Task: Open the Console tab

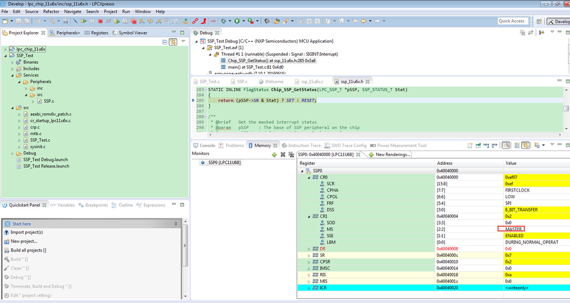Action: (x=207, y=146)
